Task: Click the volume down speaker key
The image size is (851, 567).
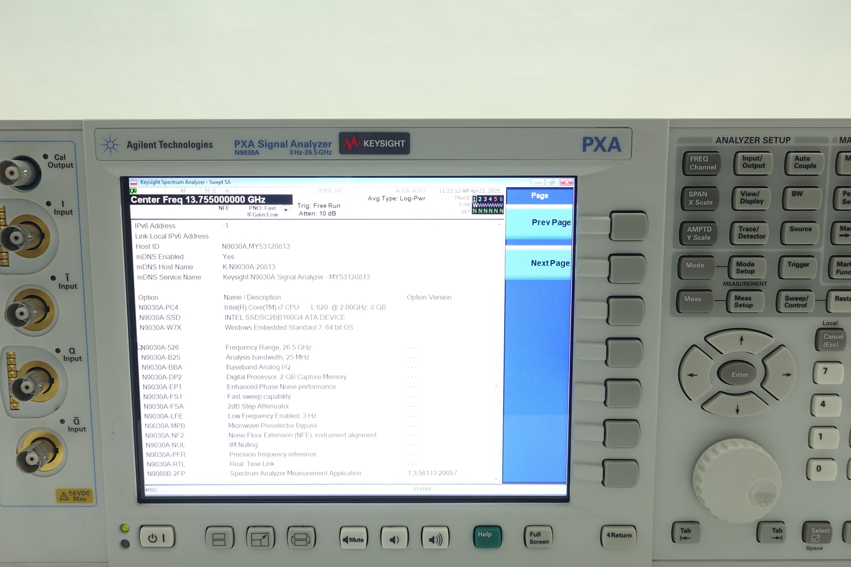Action: tap(394, 539)
